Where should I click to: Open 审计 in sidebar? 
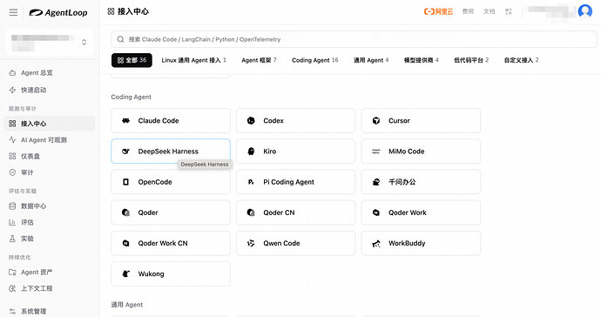tap(50, 172)
